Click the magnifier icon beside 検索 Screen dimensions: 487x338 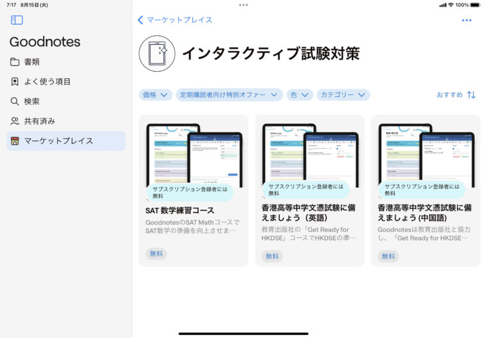[x=15, y=102]
